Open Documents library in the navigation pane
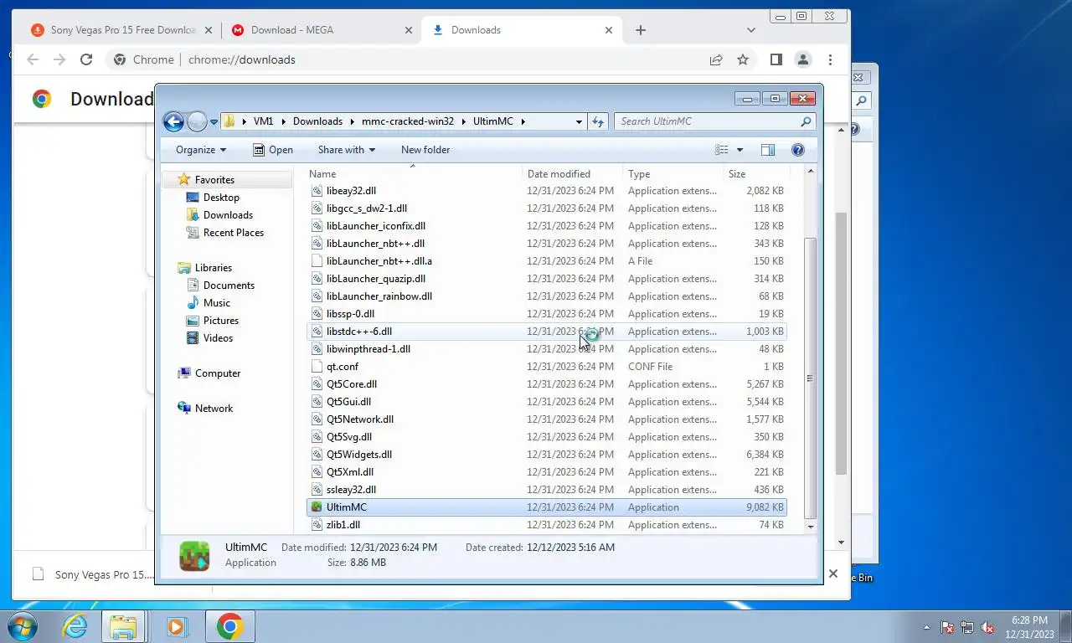Viewport: 1072px width, 643px height. click(229, 285)
